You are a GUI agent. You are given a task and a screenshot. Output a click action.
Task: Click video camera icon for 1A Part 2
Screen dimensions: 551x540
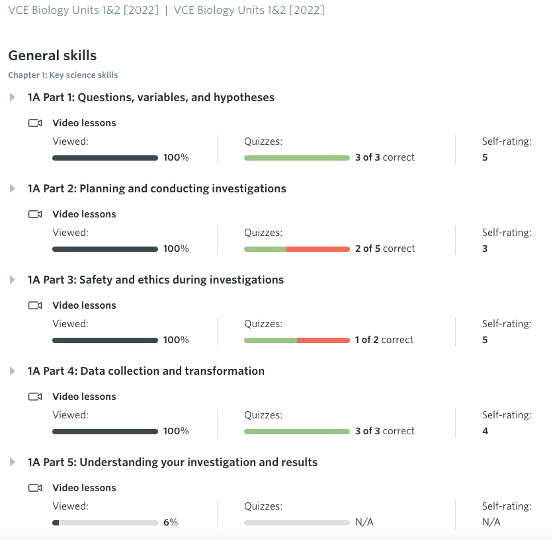(35, 214)
